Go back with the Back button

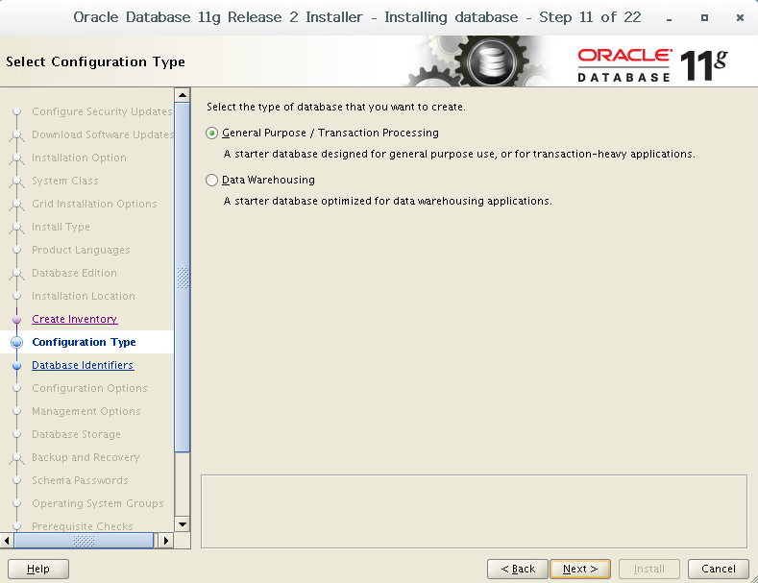(518, 569)
